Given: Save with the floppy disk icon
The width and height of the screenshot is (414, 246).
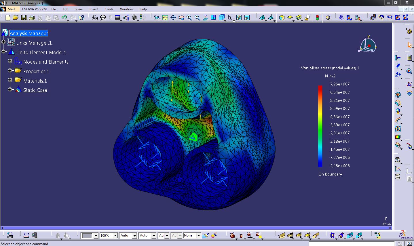Looking at the screenshot, I should (24, 18).
